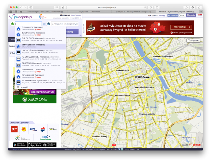Screen dimensions: 211x162
Task: Open the pinned Instagram tab
Action: pos(16,12)
